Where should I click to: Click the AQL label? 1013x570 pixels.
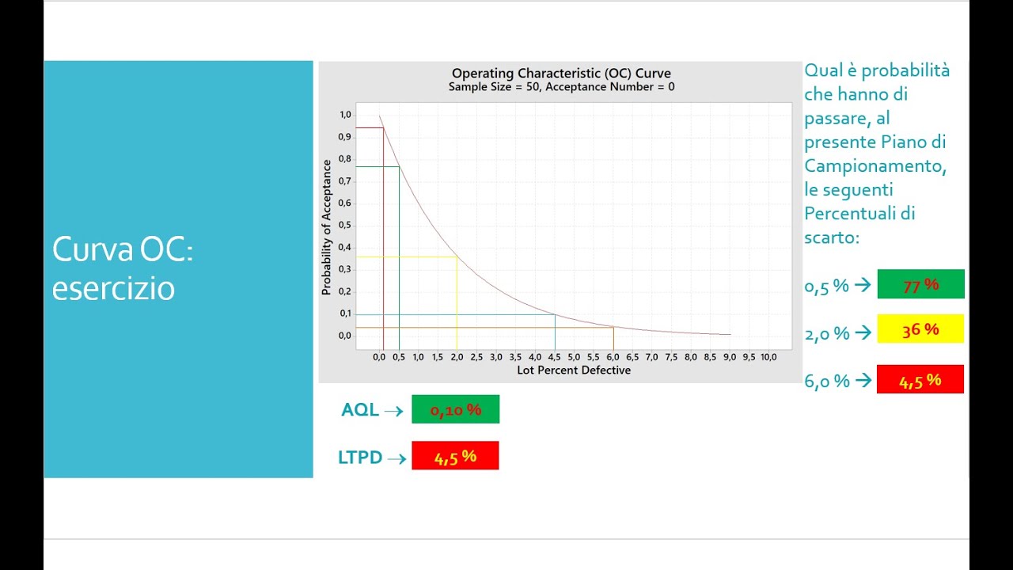pyautogui.click(x=361, y=410)
